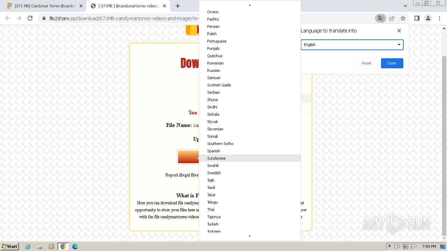
Task: Choose Samoan from the list
Action: coord(250,78)
